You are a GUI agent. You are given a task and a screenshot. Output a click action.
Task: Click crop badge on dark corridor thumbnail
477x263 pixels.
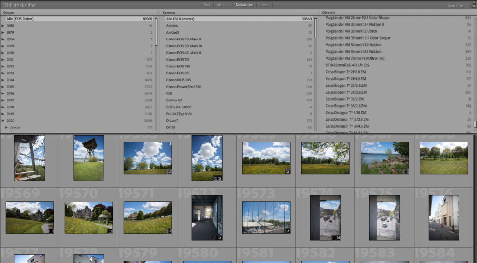215,238
